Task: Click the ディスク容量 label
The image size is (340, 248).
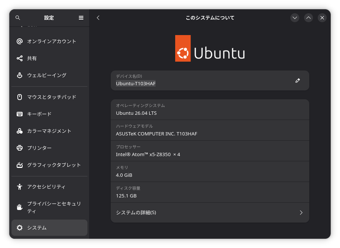Action: 128,188
